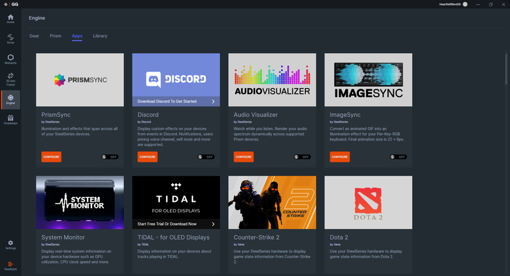Open Settings from the sidebar
Image resolution: width=510 pixels, height=276 pixels.
coord(10,245)
